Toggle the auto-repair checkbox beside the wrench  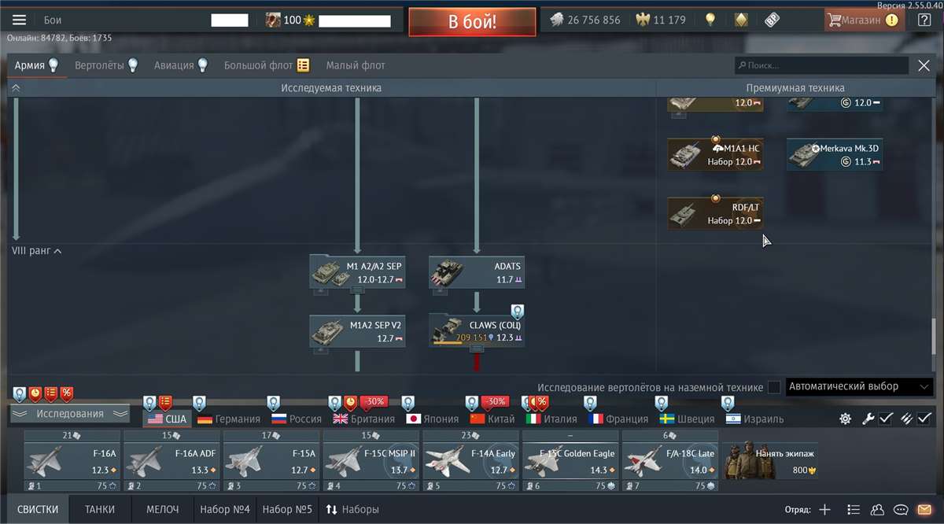[x=886, y=419]
